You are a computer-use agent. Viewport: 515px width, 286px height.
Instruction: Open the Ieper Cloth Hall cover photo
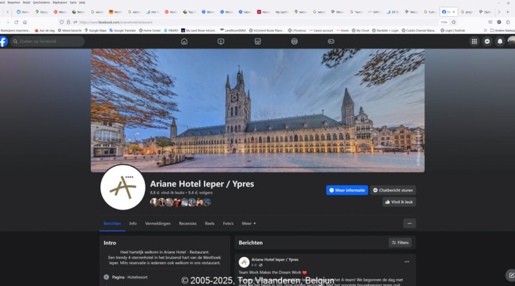(257, 110)
